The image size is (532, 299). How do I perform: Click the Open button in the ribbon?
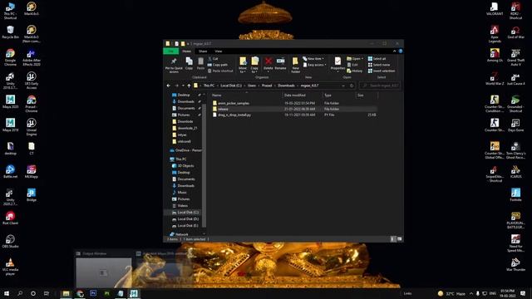(x=355, y=59)
